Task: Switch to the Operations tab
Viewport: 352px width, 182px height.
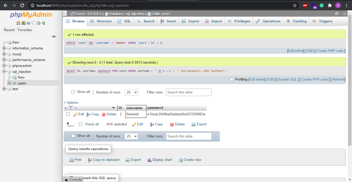Action: (x=268, y=21)
